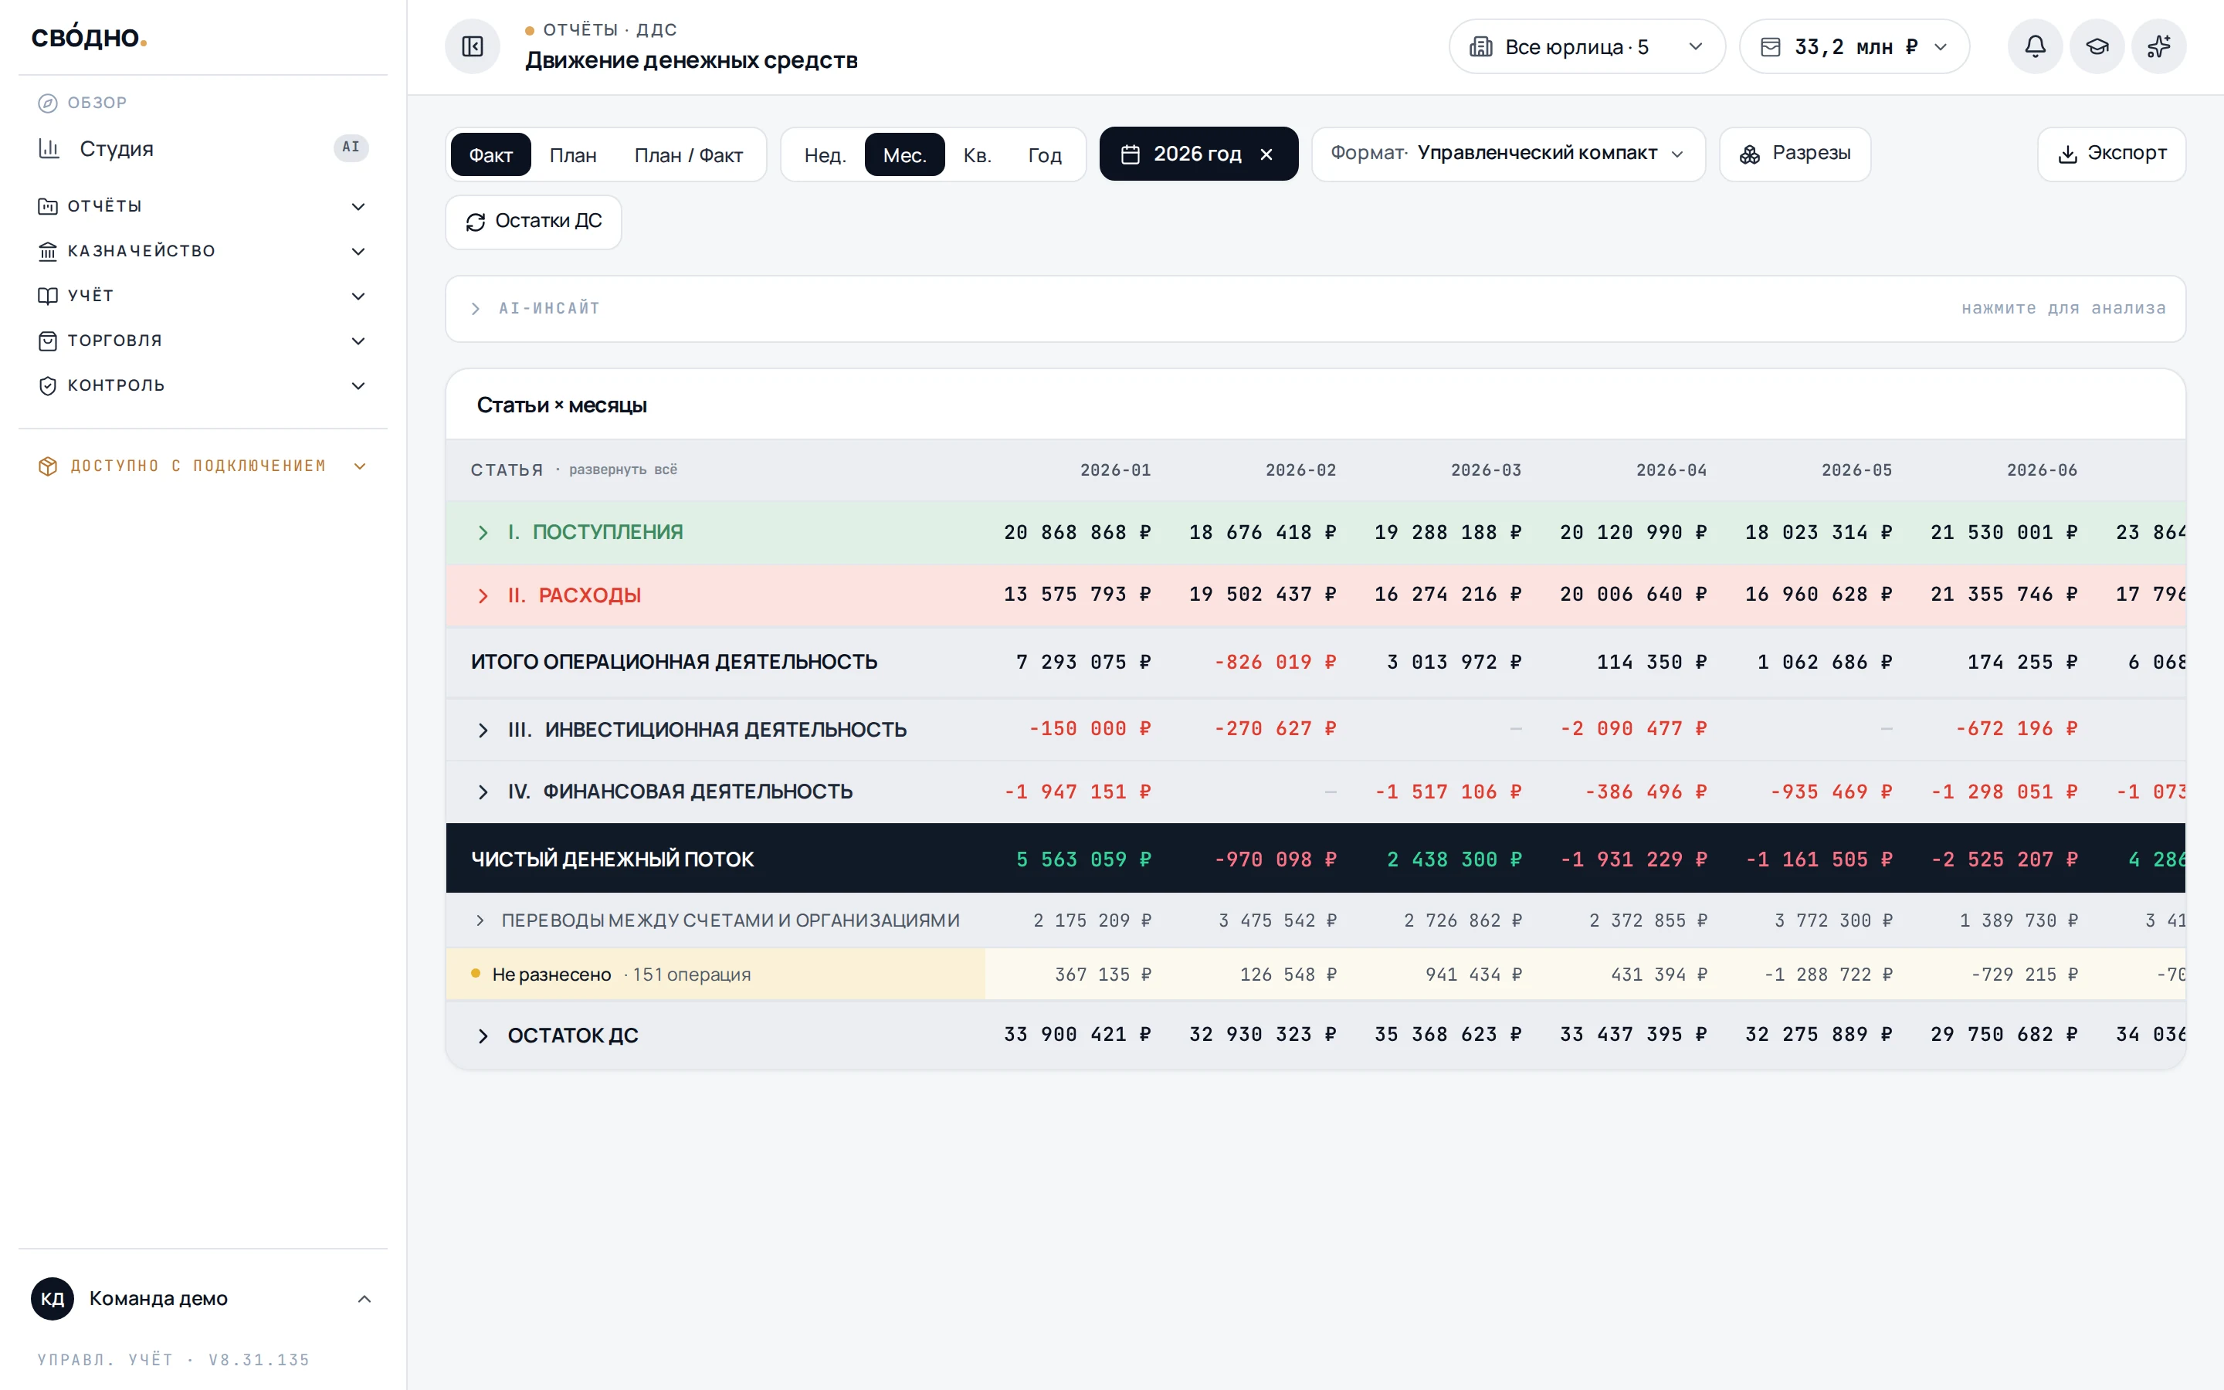The image size is (2224, 1390).
Task: Collapse sidebar with panel icon
Action: point(473,46)
